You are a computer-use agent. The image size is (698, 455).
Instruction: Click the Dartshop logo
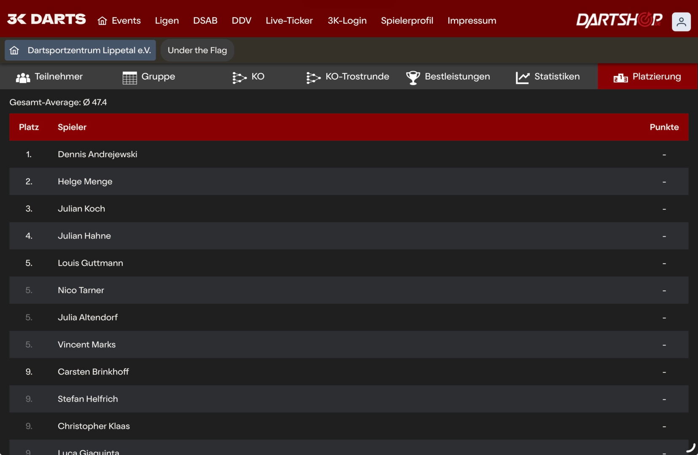click(x=619, y=20)
